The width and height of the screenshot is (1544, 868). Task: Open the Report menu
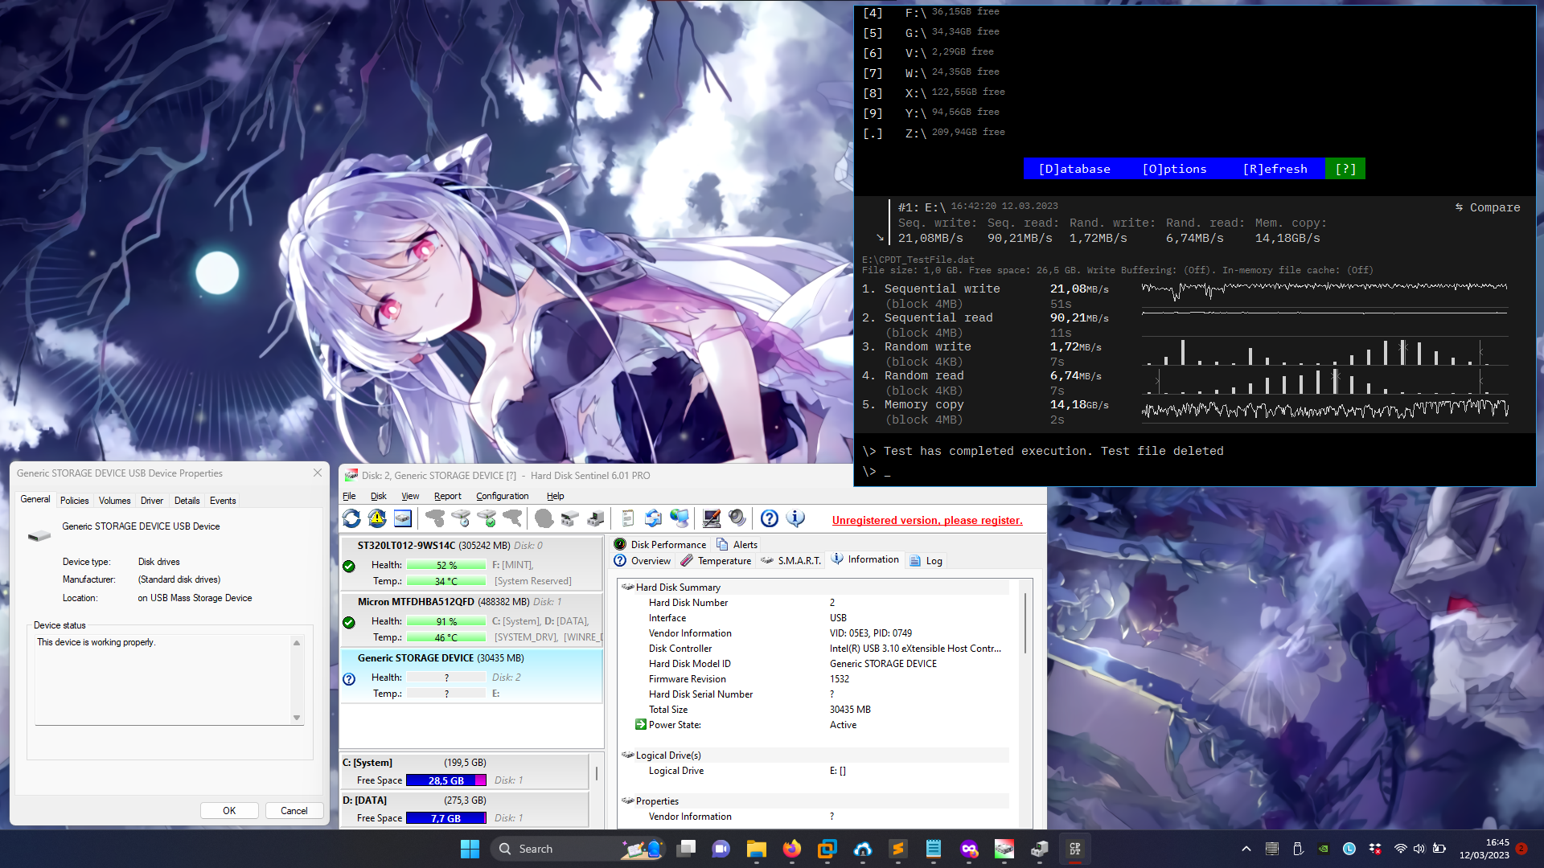(x=448, y=496)
